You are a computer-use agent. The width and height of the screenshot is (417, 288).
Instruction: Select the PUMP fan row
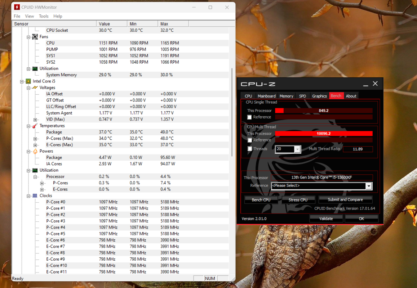click(120, 49)
